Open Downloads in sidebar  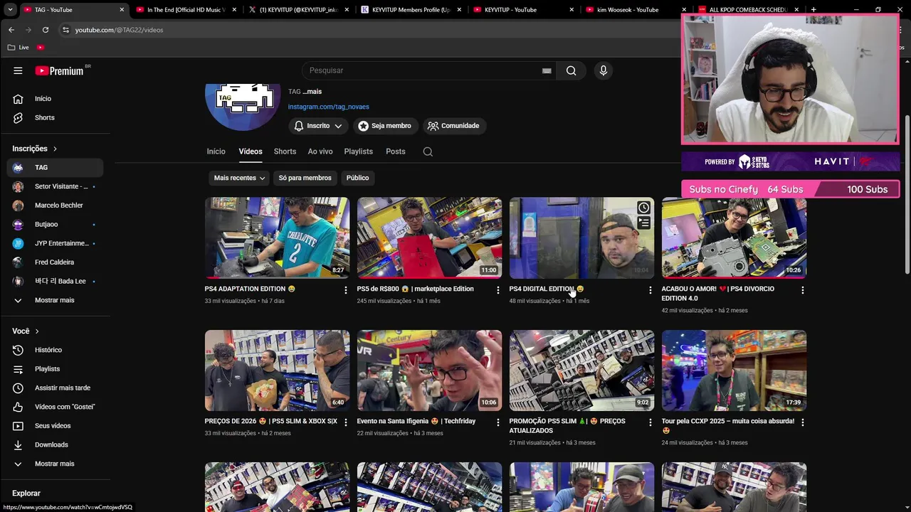[x=55, y=444]
